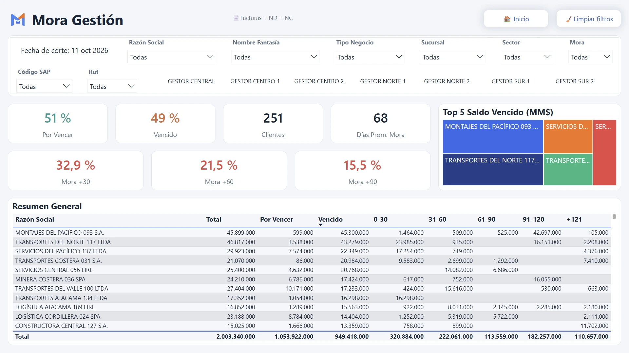Image resolution: width=629 pixels, height=353 pixels.
Task: Expand the Rut filter dropdown
Action: coord(112,86)
